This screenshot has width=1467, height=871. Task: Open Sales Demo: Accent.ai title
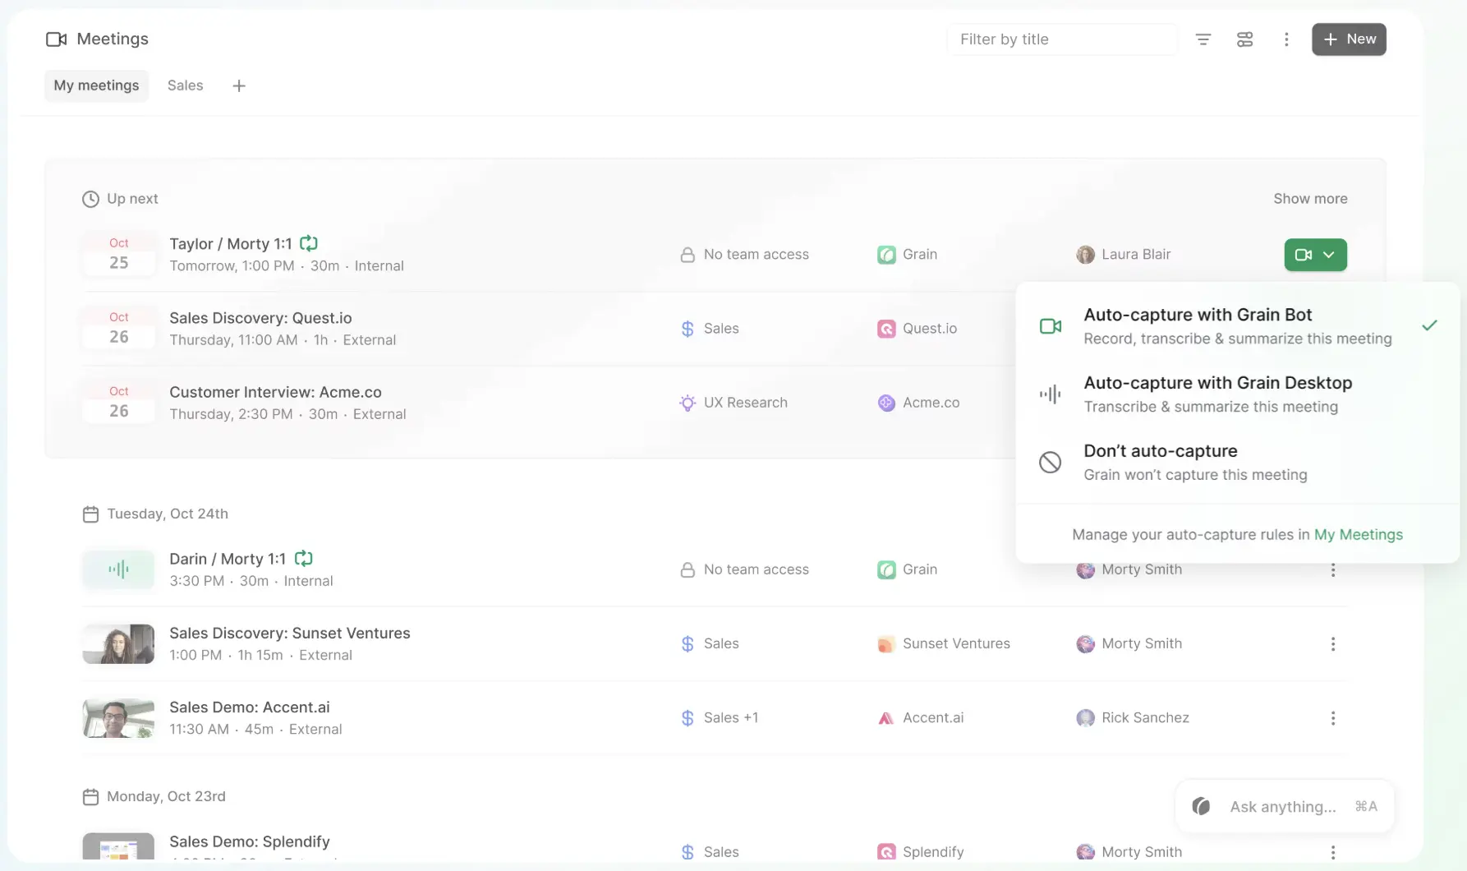pos(250,707)
